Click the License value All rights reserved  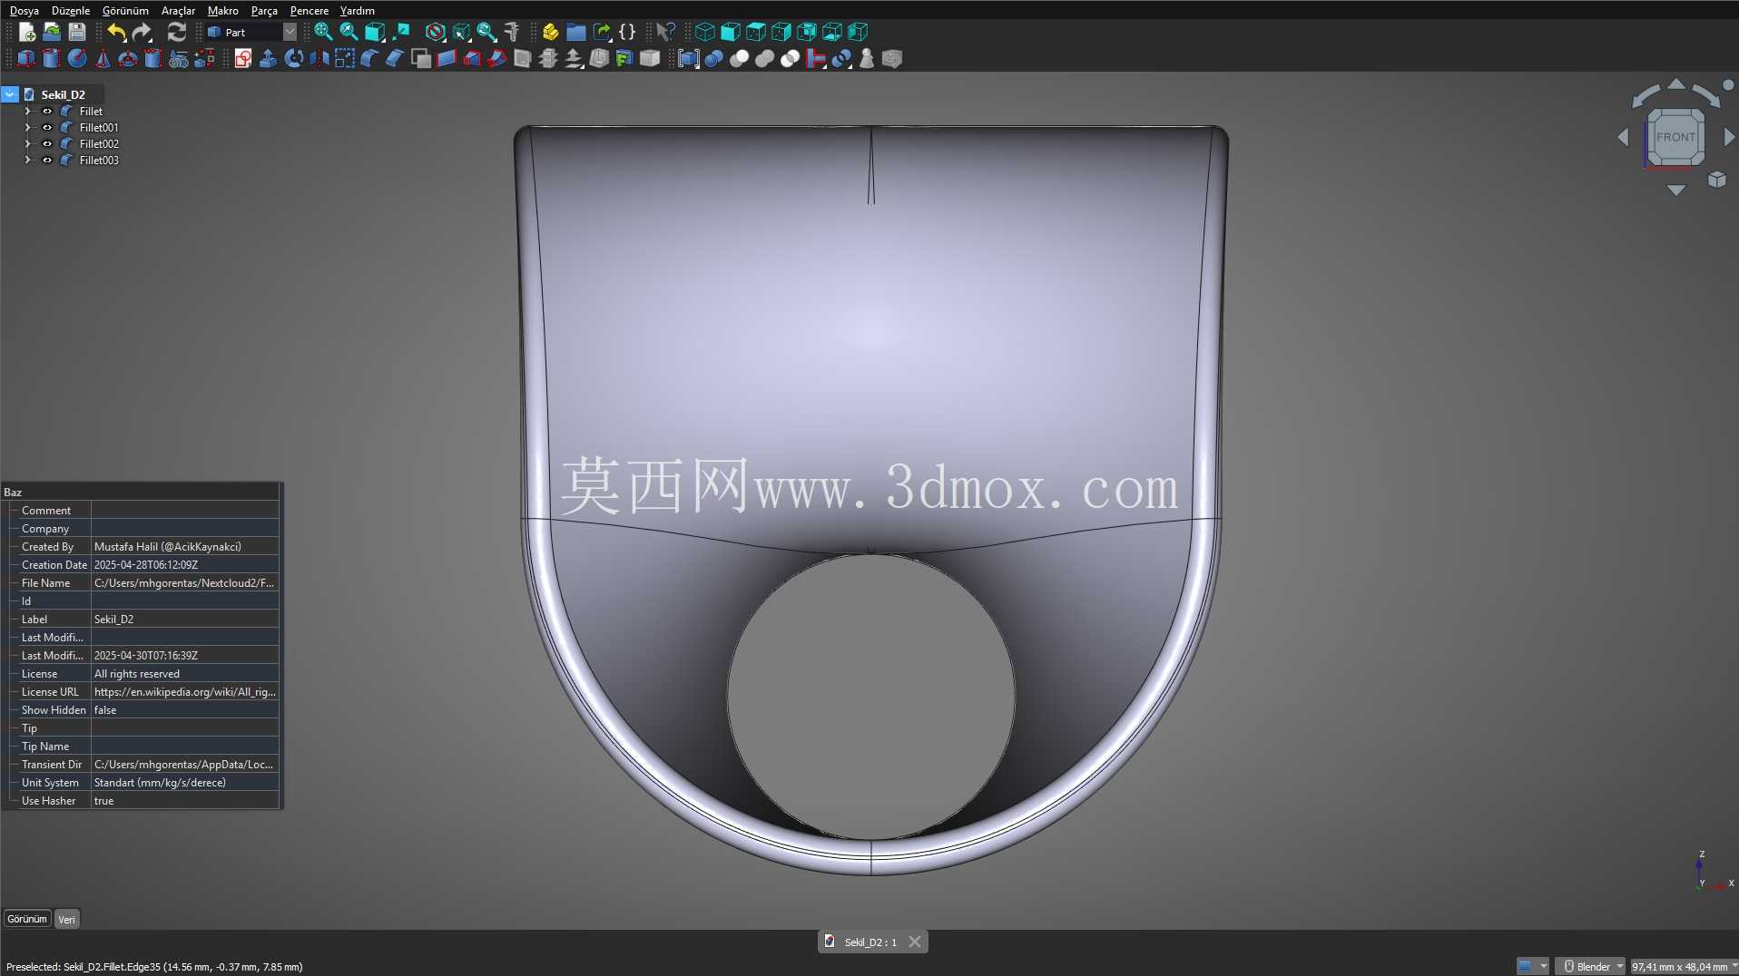tap(185, 674)
